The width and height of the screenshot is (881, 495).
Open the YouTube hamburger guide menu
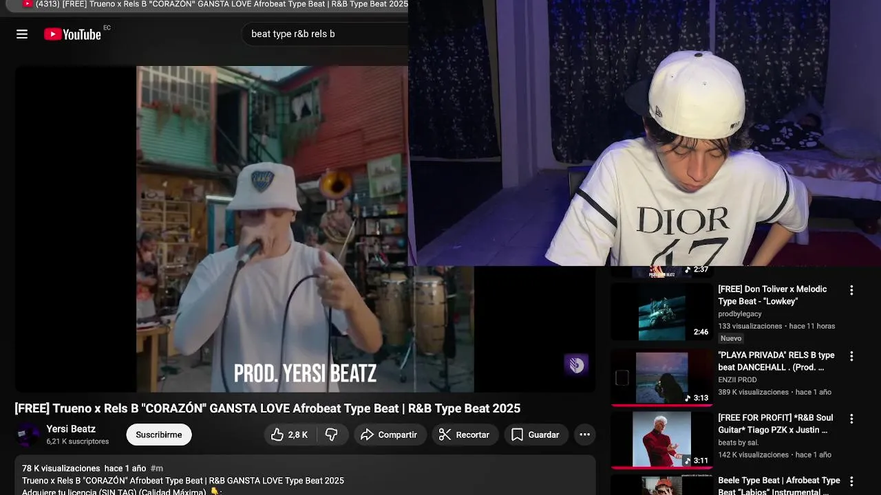(22, 34)
